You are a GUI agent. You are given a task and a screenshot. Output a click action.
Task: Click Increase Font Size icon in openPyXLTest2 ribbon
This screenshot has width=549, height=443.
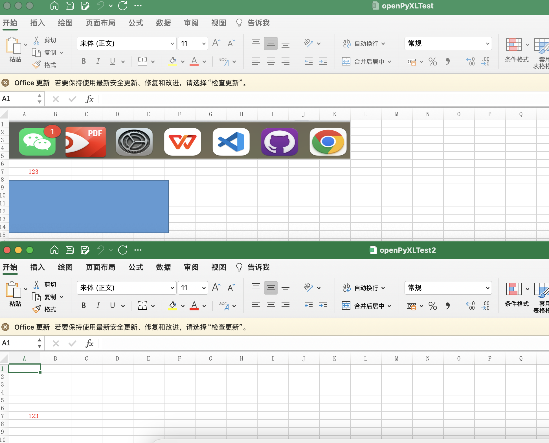pos(216,288)
